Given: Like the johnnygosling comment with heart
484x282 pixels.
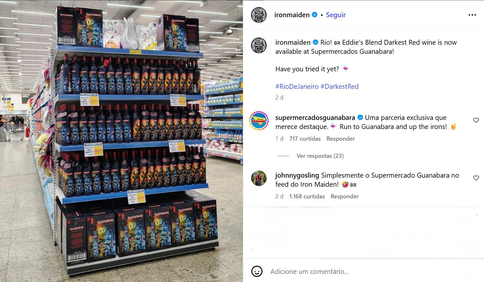Looking at the screenshot, I should [476, 178].
